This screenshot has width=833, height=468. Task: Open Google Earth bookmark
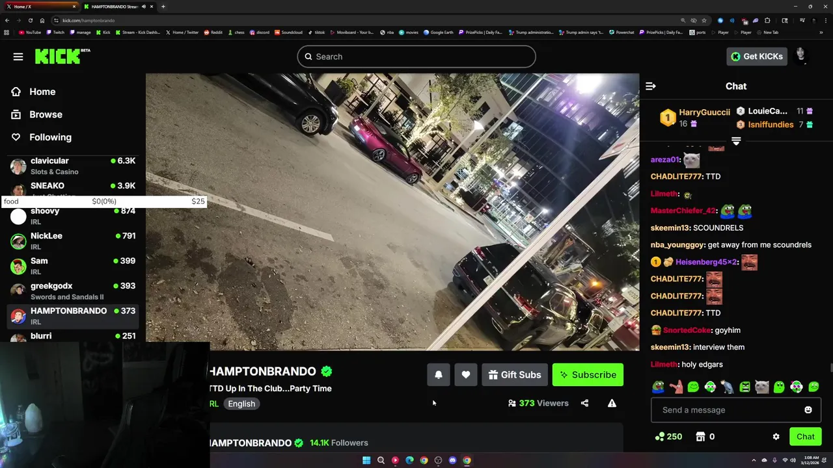coord(438,32)
